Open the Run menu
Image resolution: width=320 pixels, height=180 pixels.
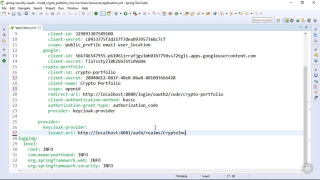coord(61,8)
